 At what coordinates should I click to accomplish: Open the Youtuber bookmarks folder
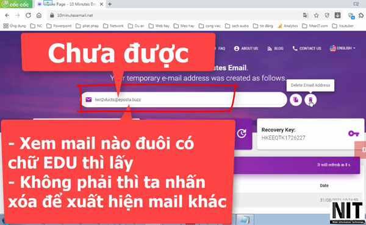(343, 26)
